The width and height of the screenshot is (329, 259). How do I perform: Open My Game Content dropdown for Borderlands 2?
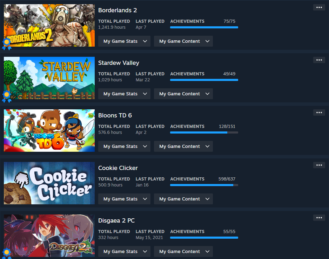click(x=183, y=41)
